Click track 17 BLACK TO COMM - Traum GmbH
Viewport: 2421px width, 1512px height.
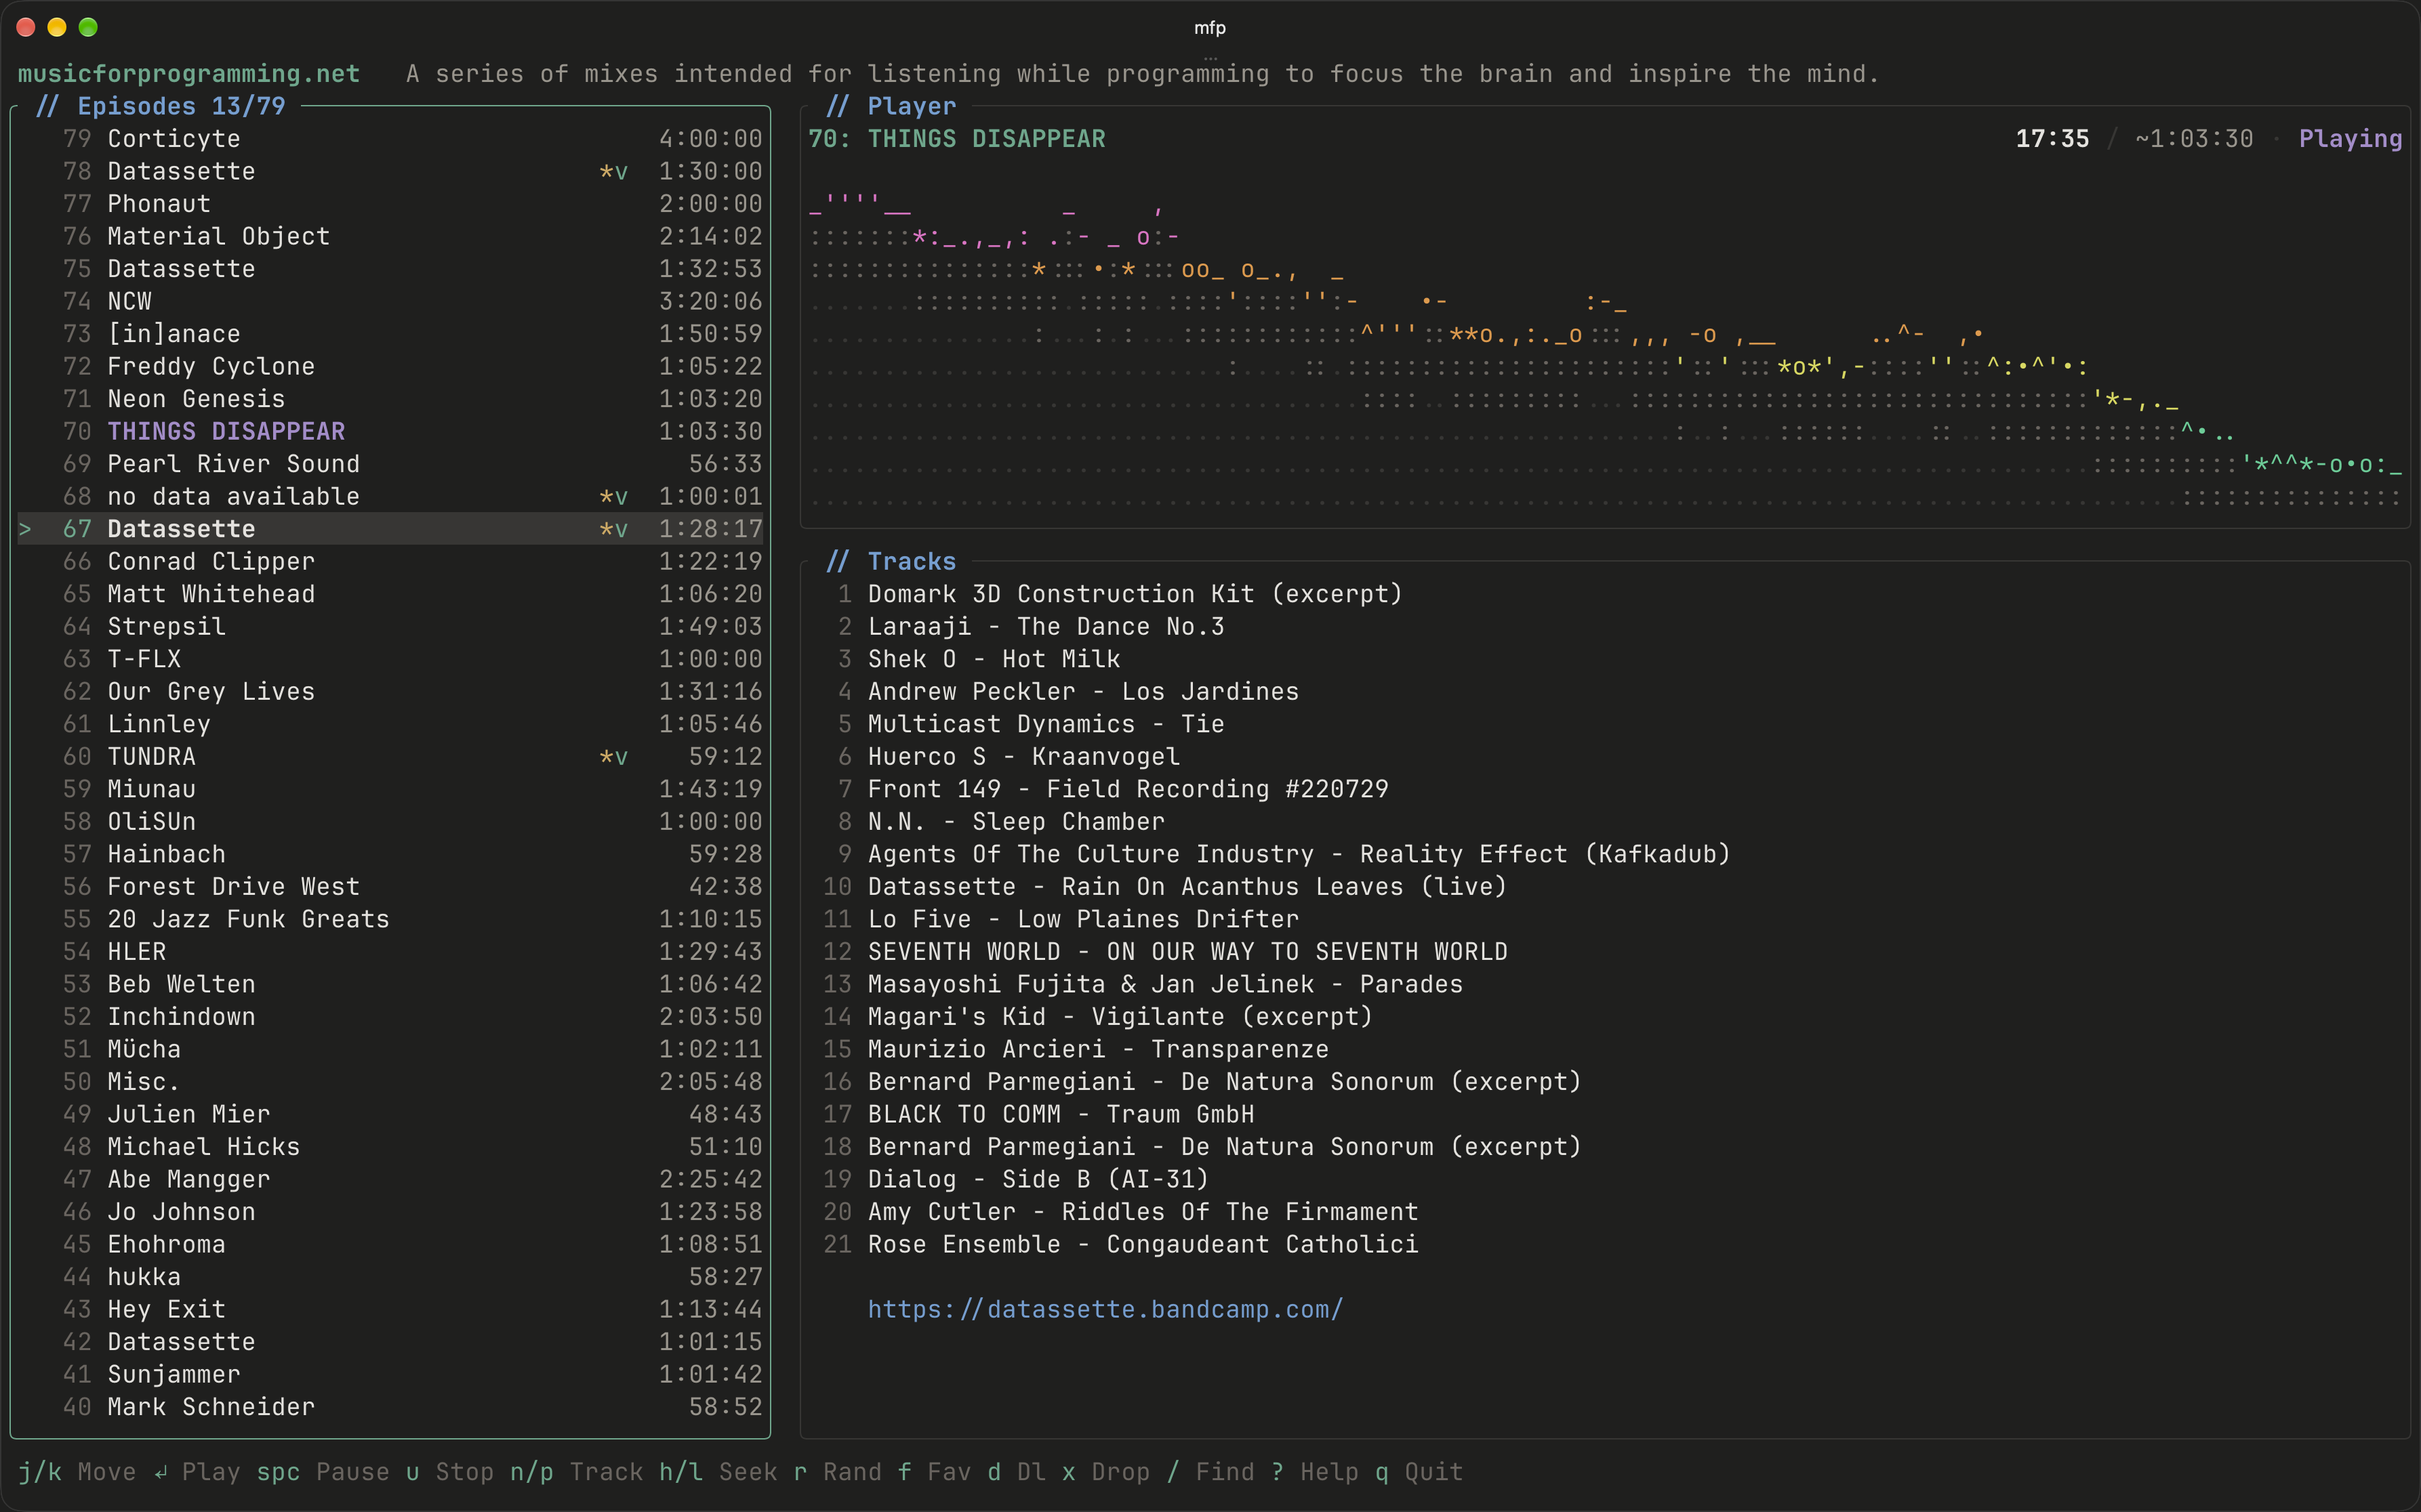click(x=1038, y=1114)
